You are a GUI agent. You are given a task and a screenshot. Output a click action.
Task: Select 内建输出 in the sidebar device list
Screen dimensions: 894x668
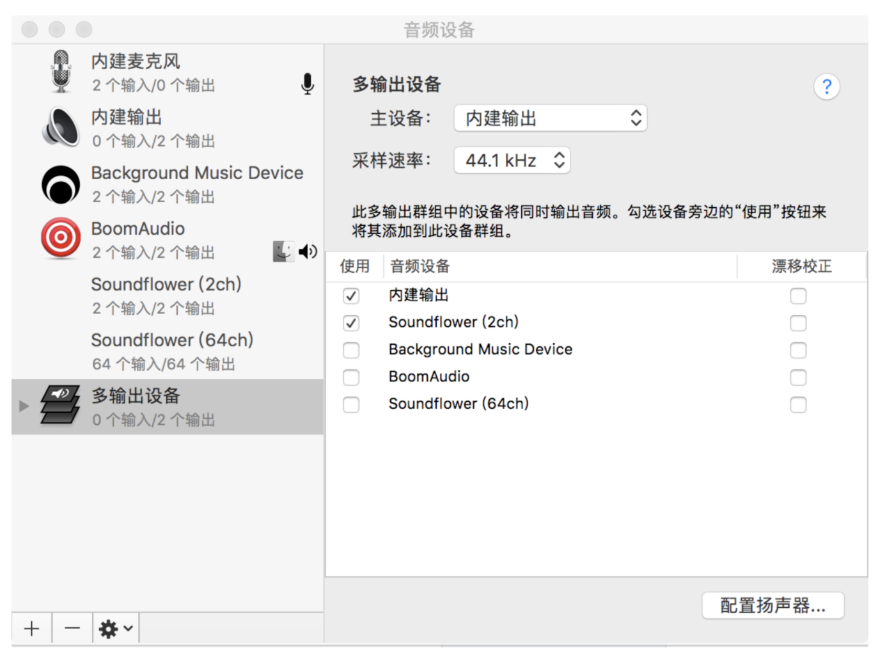pos(168,128)
